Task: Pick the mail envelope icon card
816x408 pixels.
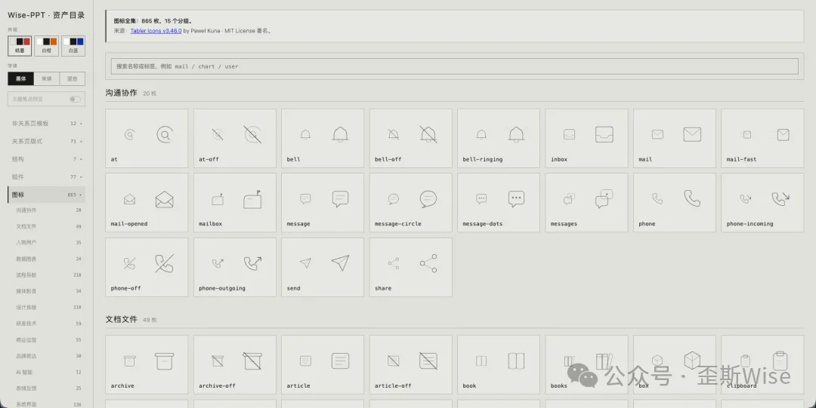Action: 675,138
